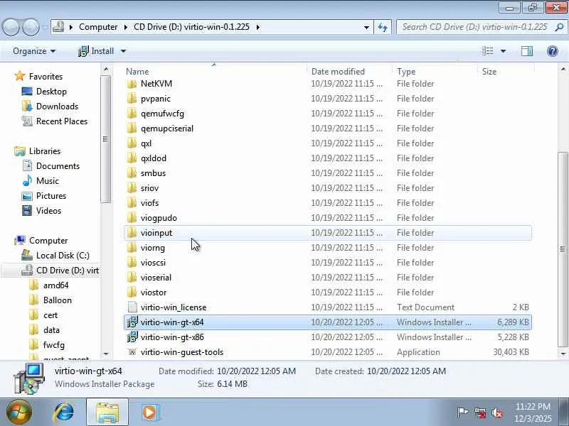
Task: Open the Organize menu
Action: point(34,51)
